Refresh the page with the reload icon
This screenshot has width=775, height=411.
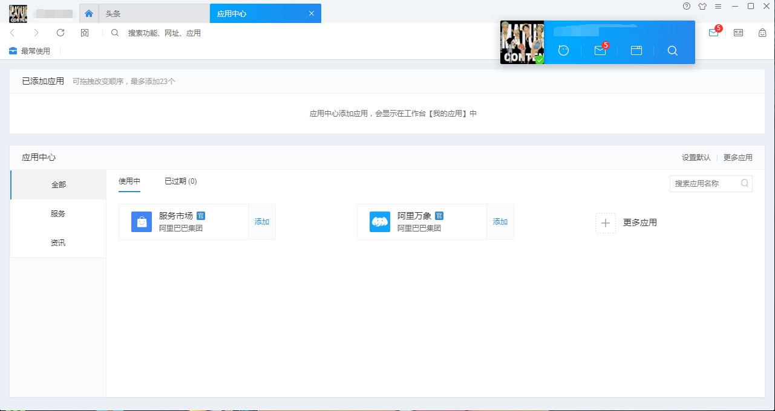[x=60, y=33]
